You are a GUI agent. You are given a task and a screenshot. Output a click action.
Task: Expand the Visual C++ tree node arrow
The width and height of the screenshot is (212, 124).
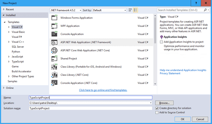(9, 42)
